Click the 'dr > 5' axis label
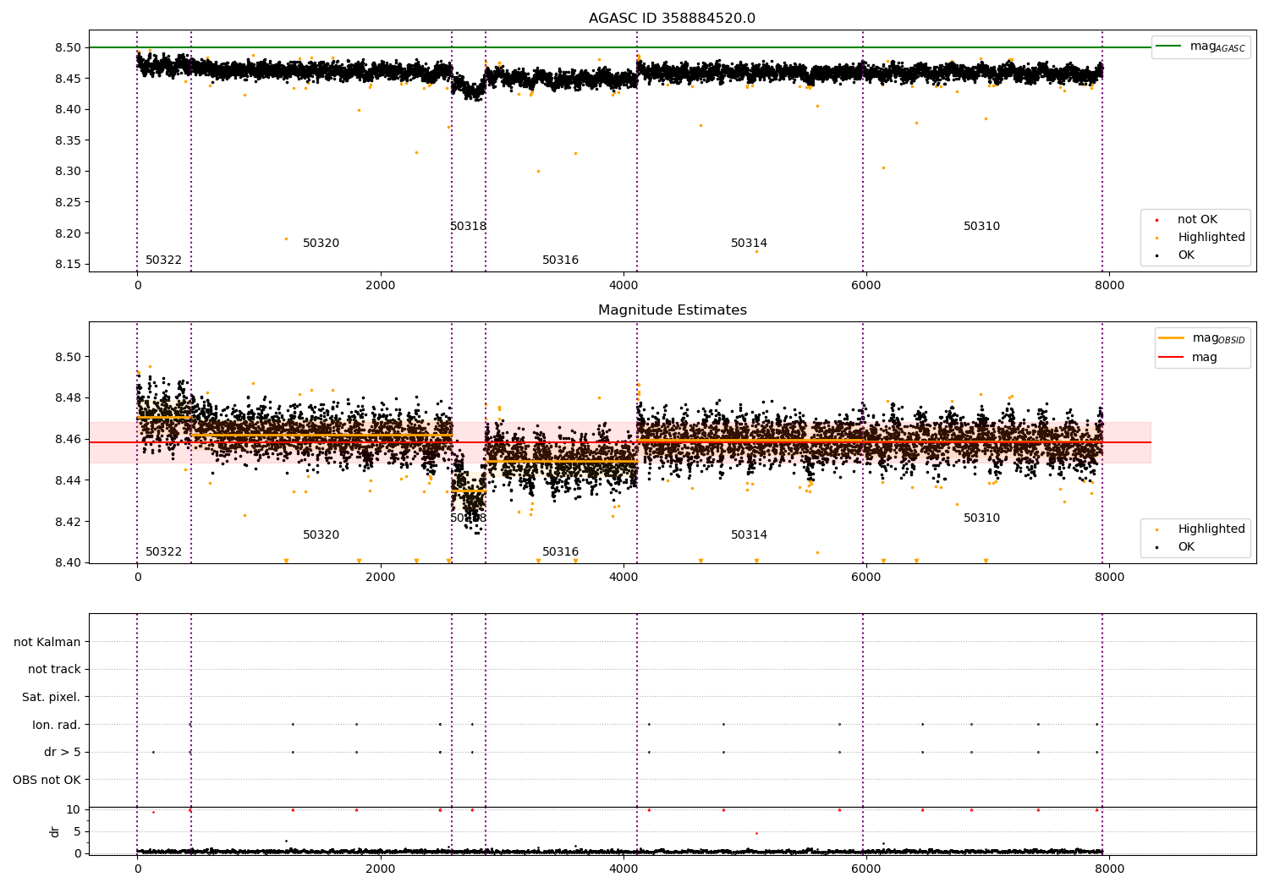 [62, 753]
